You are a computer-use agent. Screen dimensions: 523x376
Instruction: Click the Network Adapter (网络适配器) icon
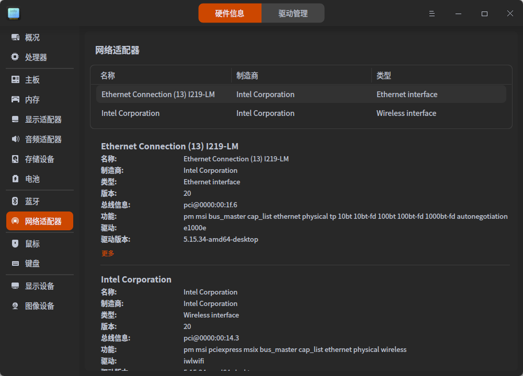click(15, 221)
